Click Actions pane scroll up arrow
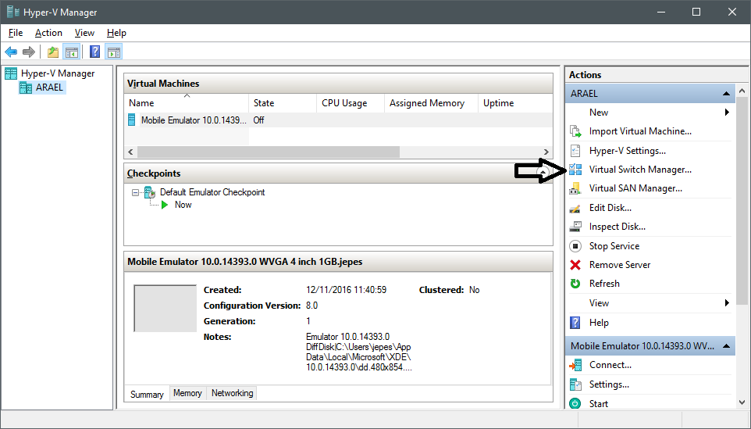751x429 pixels. pyautogui.click(x=742, y=91)
